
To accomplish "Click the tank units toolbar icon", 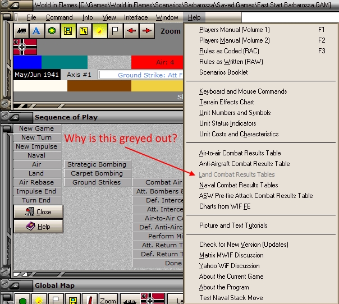I will tap(21, 31).
